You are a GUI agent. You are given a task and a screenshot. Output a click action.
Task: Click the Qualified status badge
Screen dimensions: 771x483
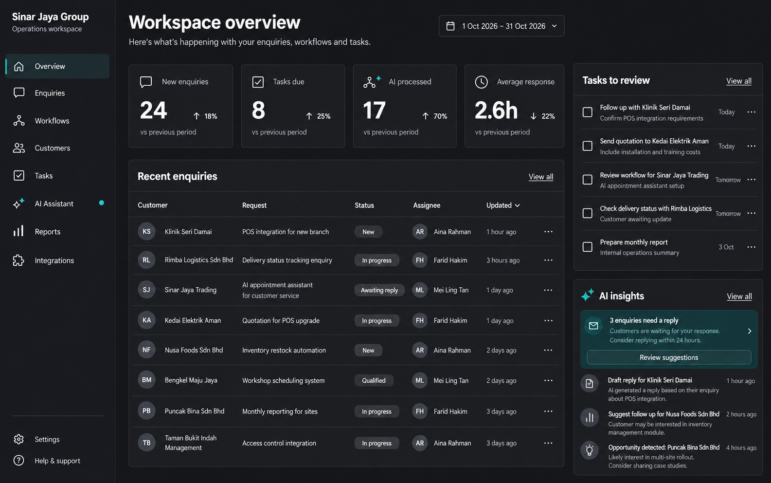(x=374, y=380)
